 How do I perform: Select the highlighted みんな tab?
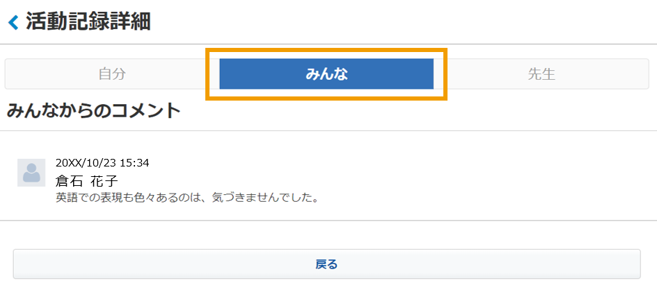pos(326,74)
